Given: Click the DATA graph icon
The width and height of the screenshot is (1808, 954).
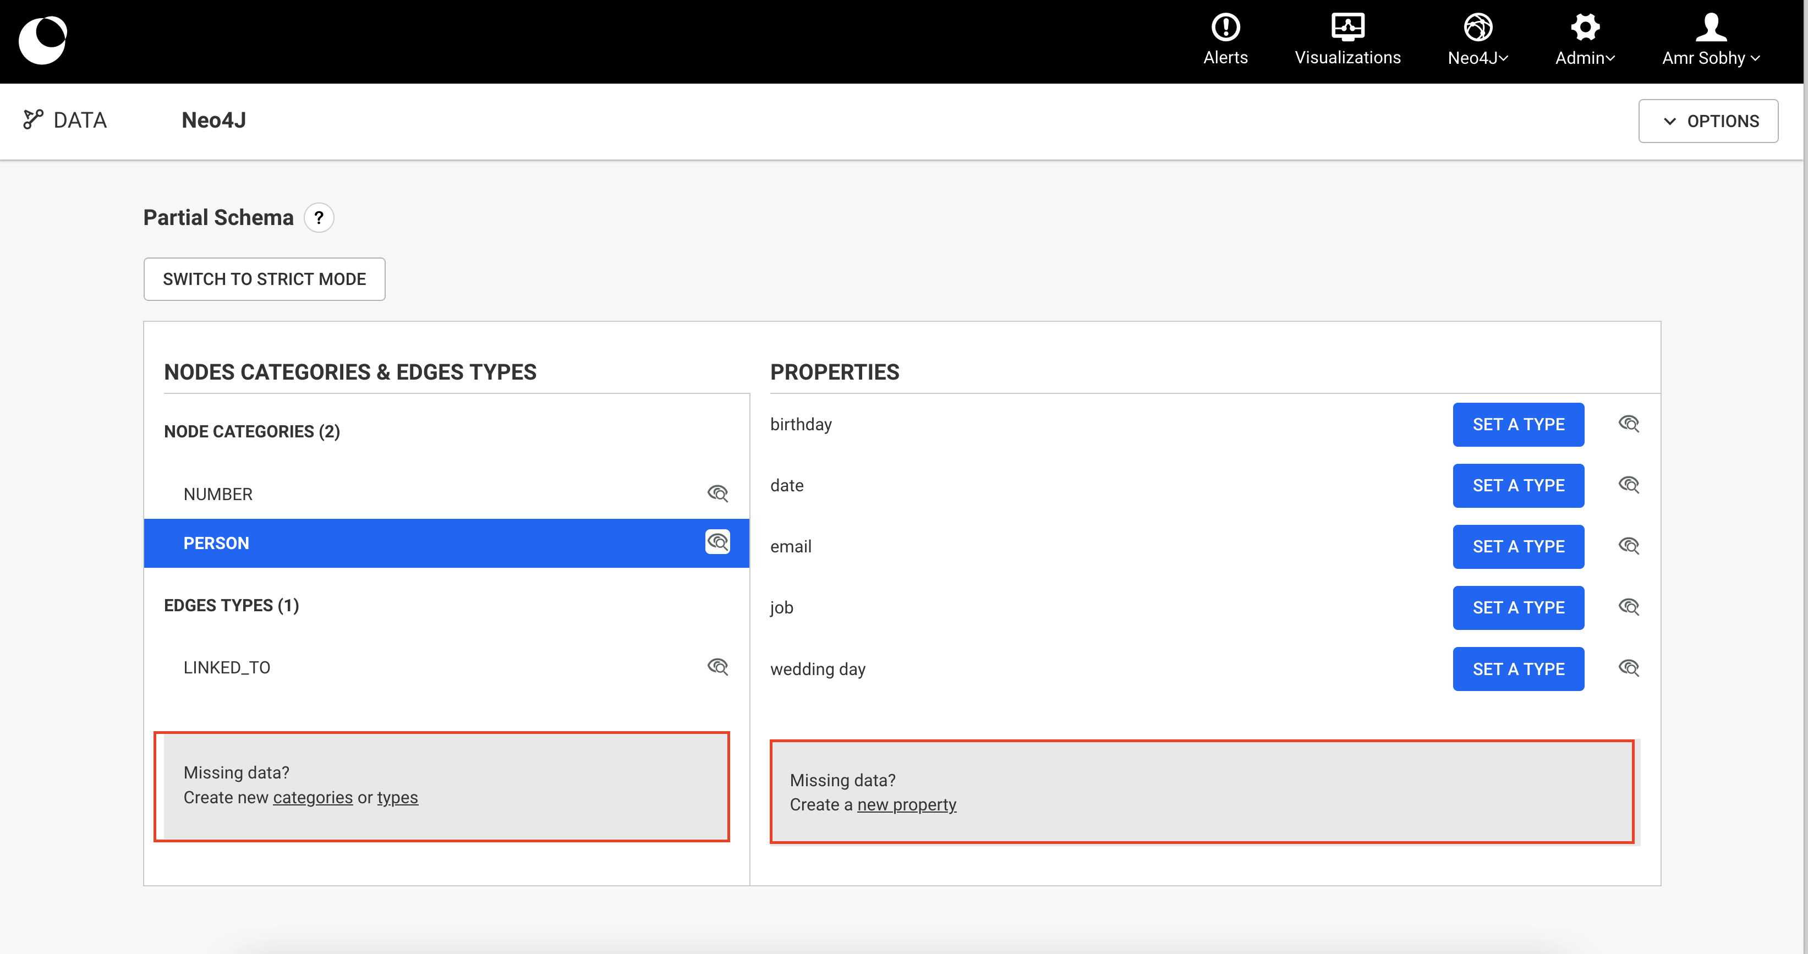Looking at the screenshot, I should (x=33, y=119).
